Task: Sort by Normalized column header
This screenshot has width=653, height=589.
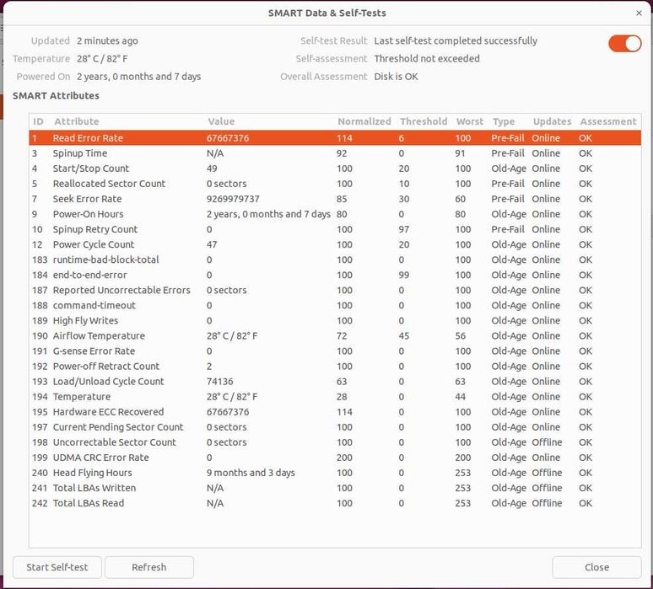Action: point(364,121)
